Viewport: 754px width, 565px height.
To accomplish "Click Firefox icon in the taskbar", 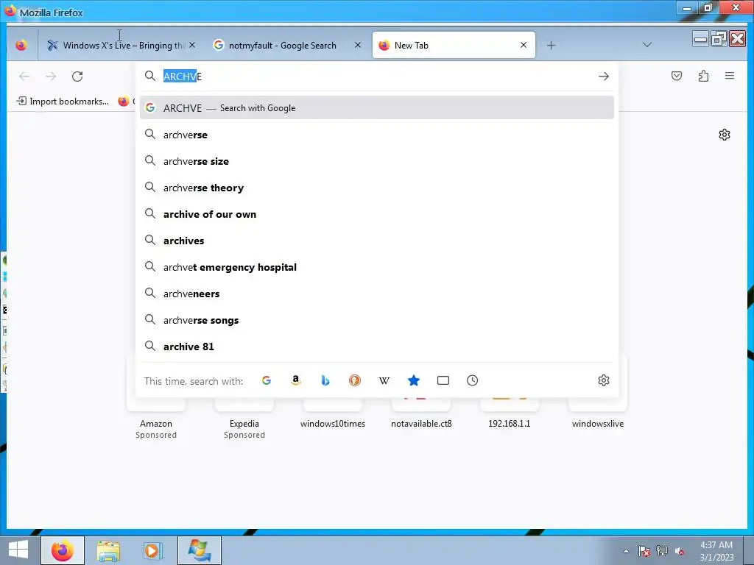I will [x=63, y=550].
